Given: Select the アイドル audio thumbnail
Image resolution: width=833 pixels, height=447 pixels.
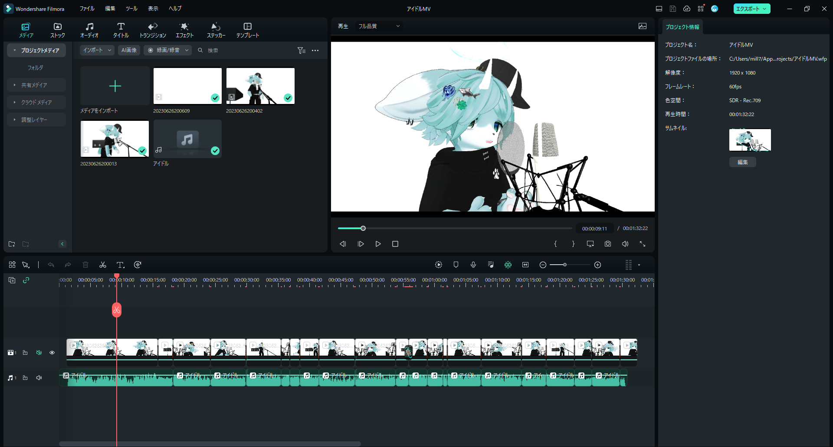Looking at the screenshot, I should (187, 139).
